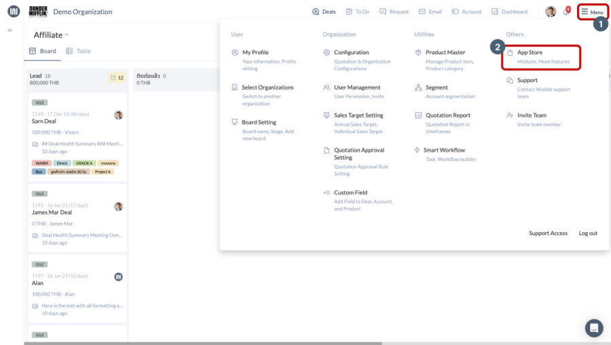
Task: Click the alarm count badge on Lead column
Action: pyautogui.click(x=117, y=77)
